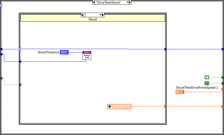Viewport: 224px width, 135px height.
Task: Open the "DriveThenShoot" case selector dropdown
Action: point(127,2)
